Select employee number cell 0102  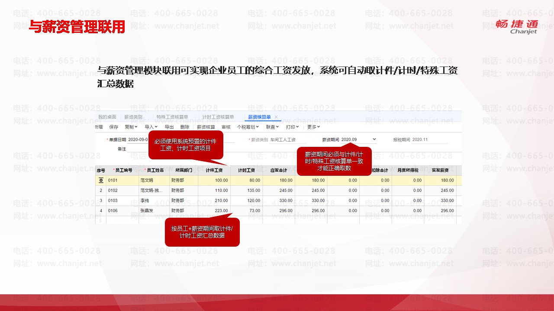(x=122, y=190)
